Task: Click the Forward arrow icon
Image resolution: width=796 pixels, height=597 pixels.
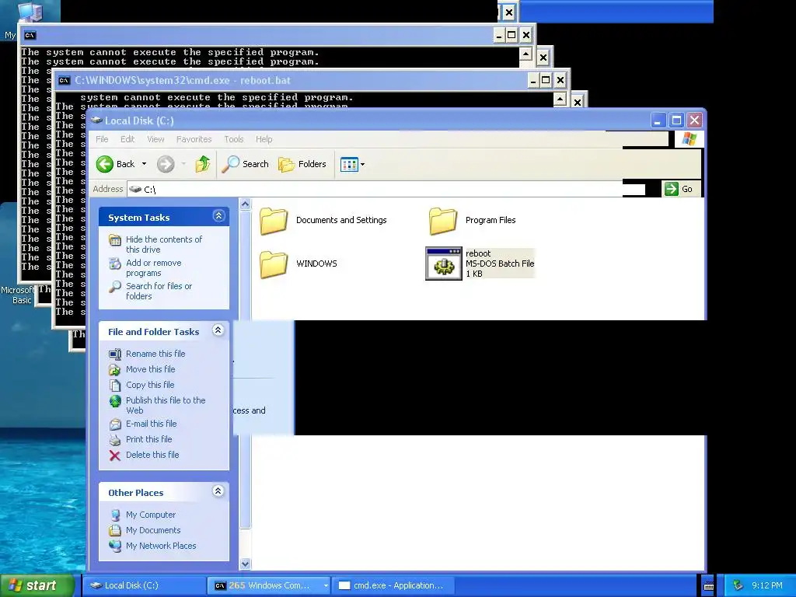Action: [166, 164]
